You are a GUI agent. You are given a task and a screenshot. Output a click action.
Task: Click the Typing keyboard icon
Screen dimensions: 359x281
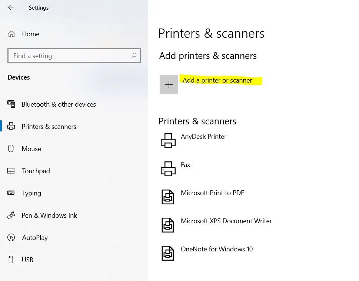pyautogui.click(x=11, y=193)
